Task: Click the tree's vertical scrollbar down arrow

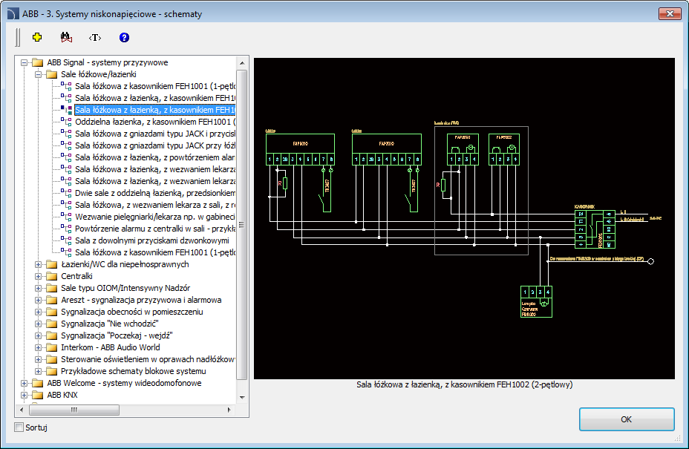Action: (241, 397)
